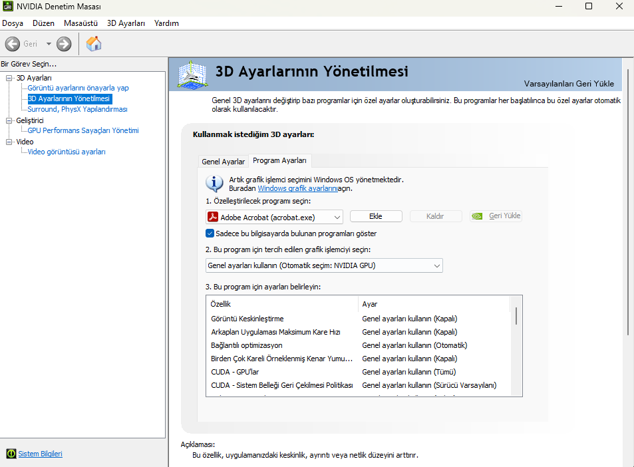Image resolution: width=634 pixels, height=467 pixels.
Task: Click Varsayılanları Geri Yükle link
Action: 569,84
